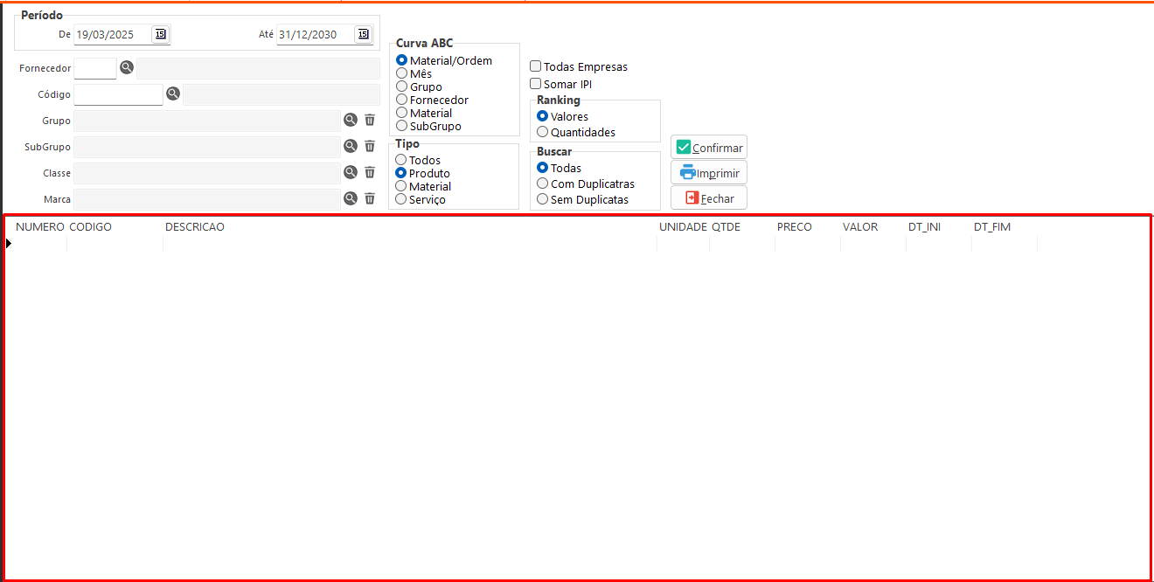Click the Código search magnifier icon
The width and height of the screenshot is (1154, 582).
[x=173, y=94]
